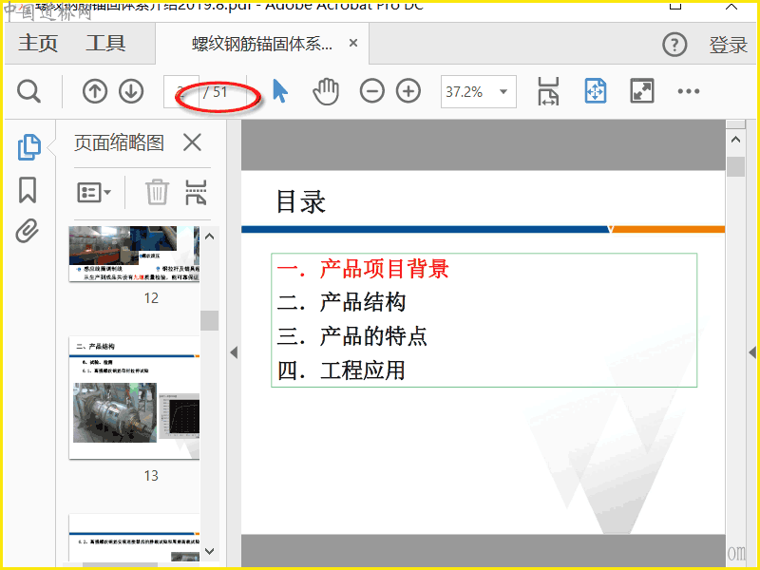
Task: Click the 三. 产品的特点 contents entry
Action: pyautogui.click(x=351, y=336)
